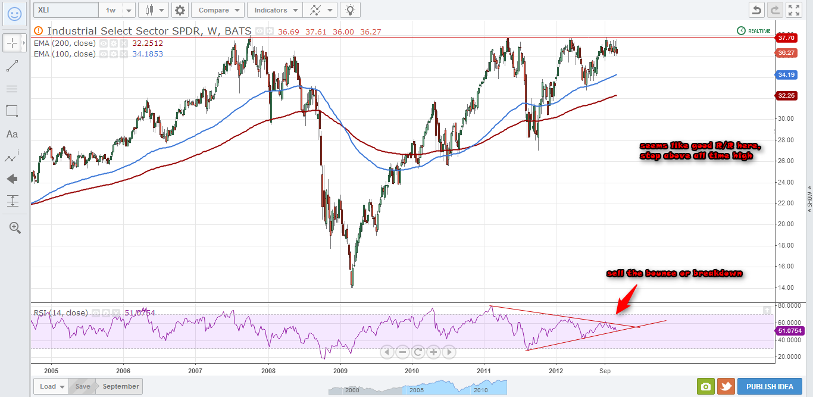
Task: Select the measure range tool
Action: [x=12, y=201]
